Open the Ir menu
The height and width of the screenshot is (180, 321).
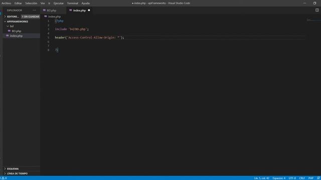[49, 3]
